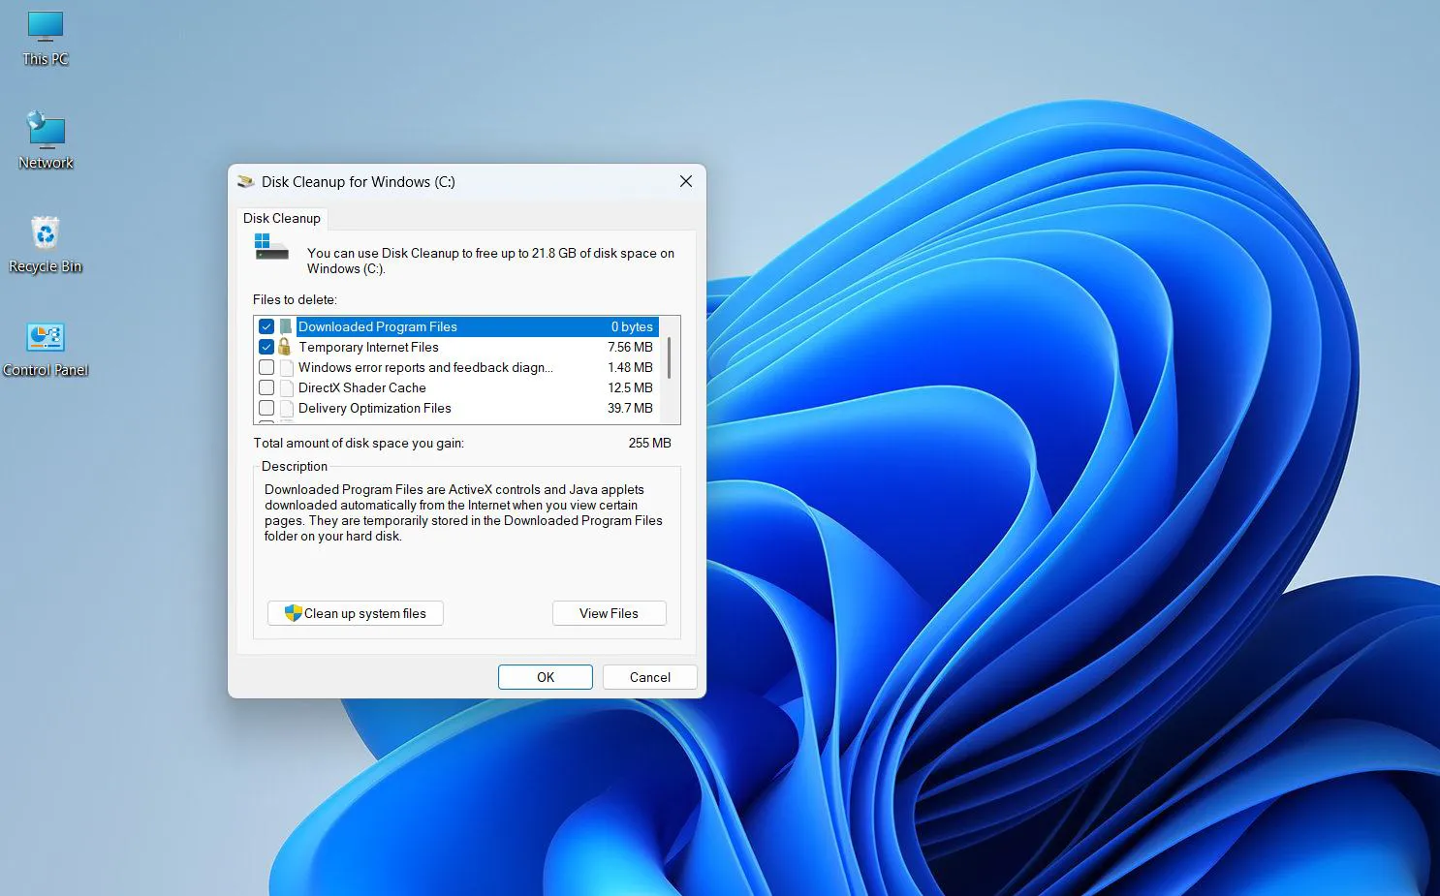This screenshot has width=1440, height=896.
Task: Check the Windows error reports checkbox
Action: pyautogui.click(x=266, y=367)
